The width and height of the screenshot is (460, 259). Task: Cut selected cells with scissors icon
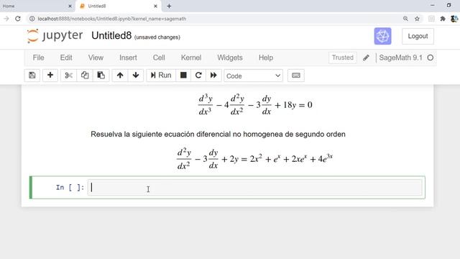click(69, 76)
